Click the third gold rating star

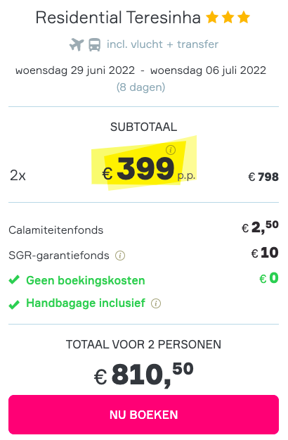[244, 18]
